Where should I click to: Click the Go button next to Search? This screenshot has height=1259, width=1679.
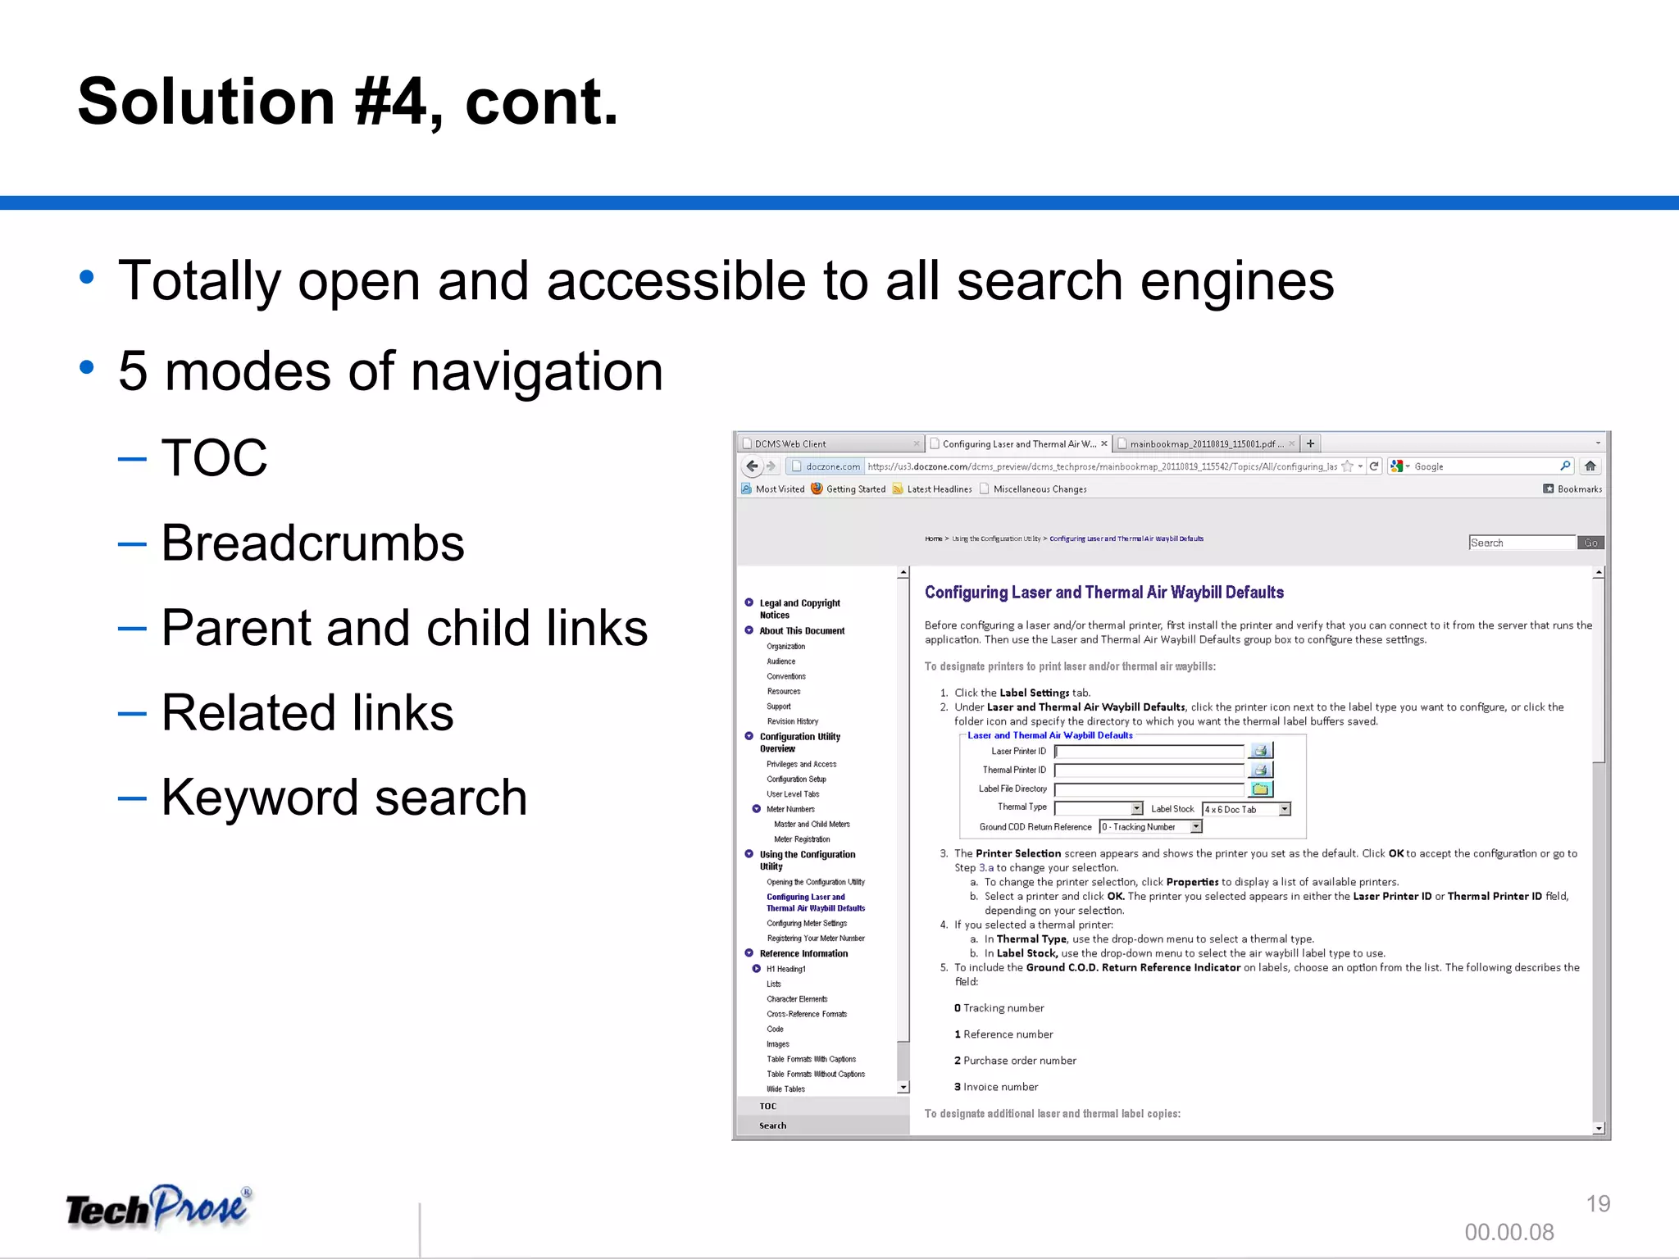[x=1590, y=543]
